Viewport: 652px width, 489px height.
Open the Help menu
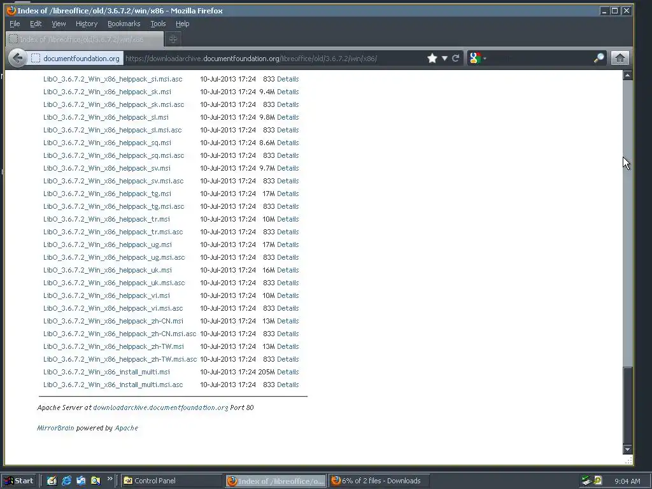(x=182, y=24)
